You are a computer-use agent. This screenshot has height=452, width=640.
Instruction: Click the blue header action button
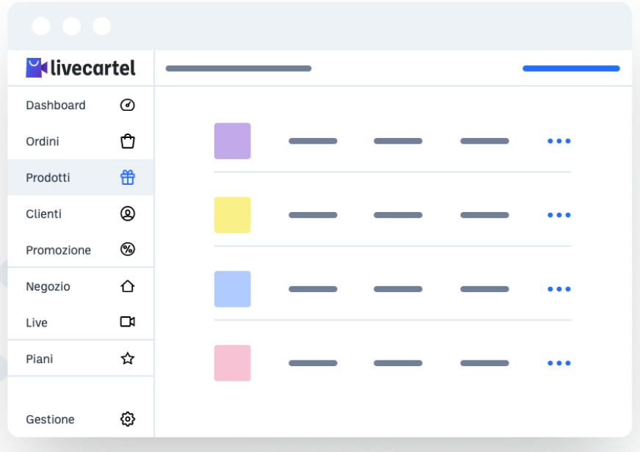571,68
